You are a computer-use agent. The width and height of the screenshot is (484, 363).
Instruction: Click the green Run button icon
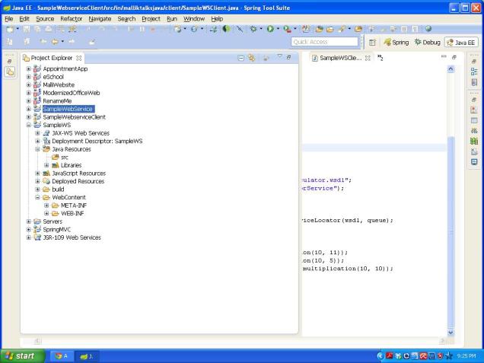pos(270,29)
